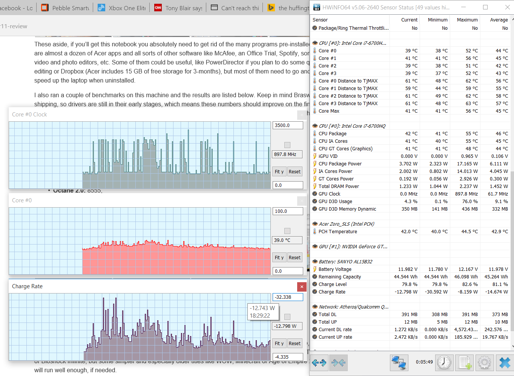
Task: Switch to Can't reach this browser tab
Action: 235,8
